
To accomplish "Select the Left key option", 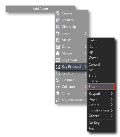I will [x=101, y=41].
